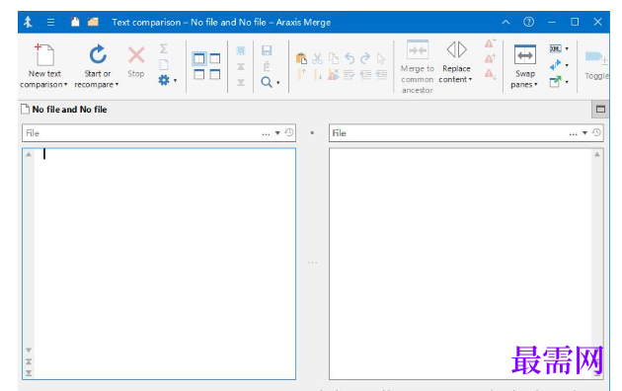Screen dimensions: 622x391
Task: Expand the Replace content dropdown
Action: (x=471, y=79)
